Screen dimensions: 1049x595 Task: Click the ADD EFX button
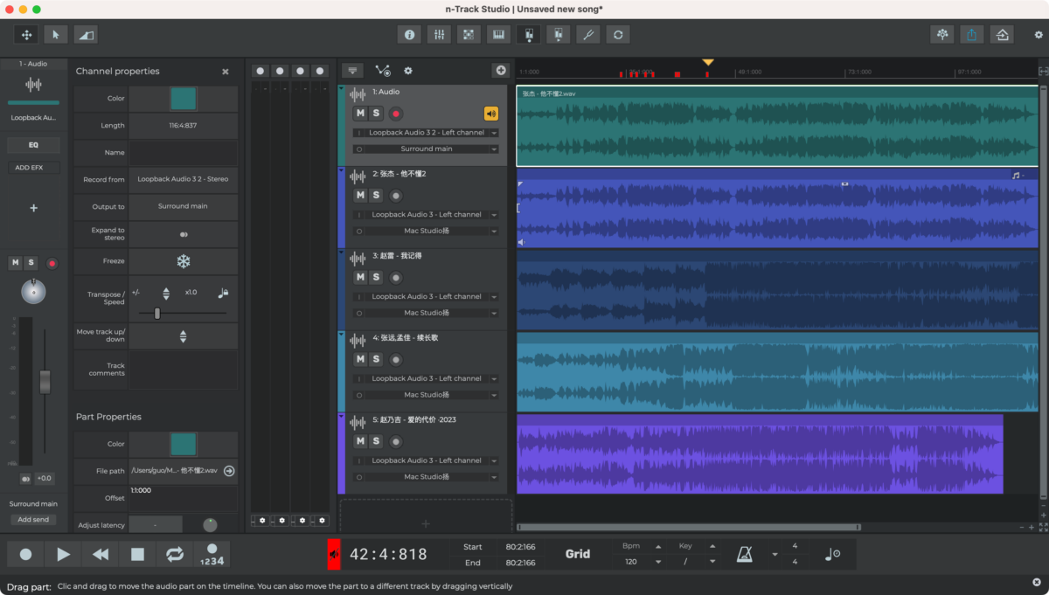pyautogui.click(x=33, y=167)
